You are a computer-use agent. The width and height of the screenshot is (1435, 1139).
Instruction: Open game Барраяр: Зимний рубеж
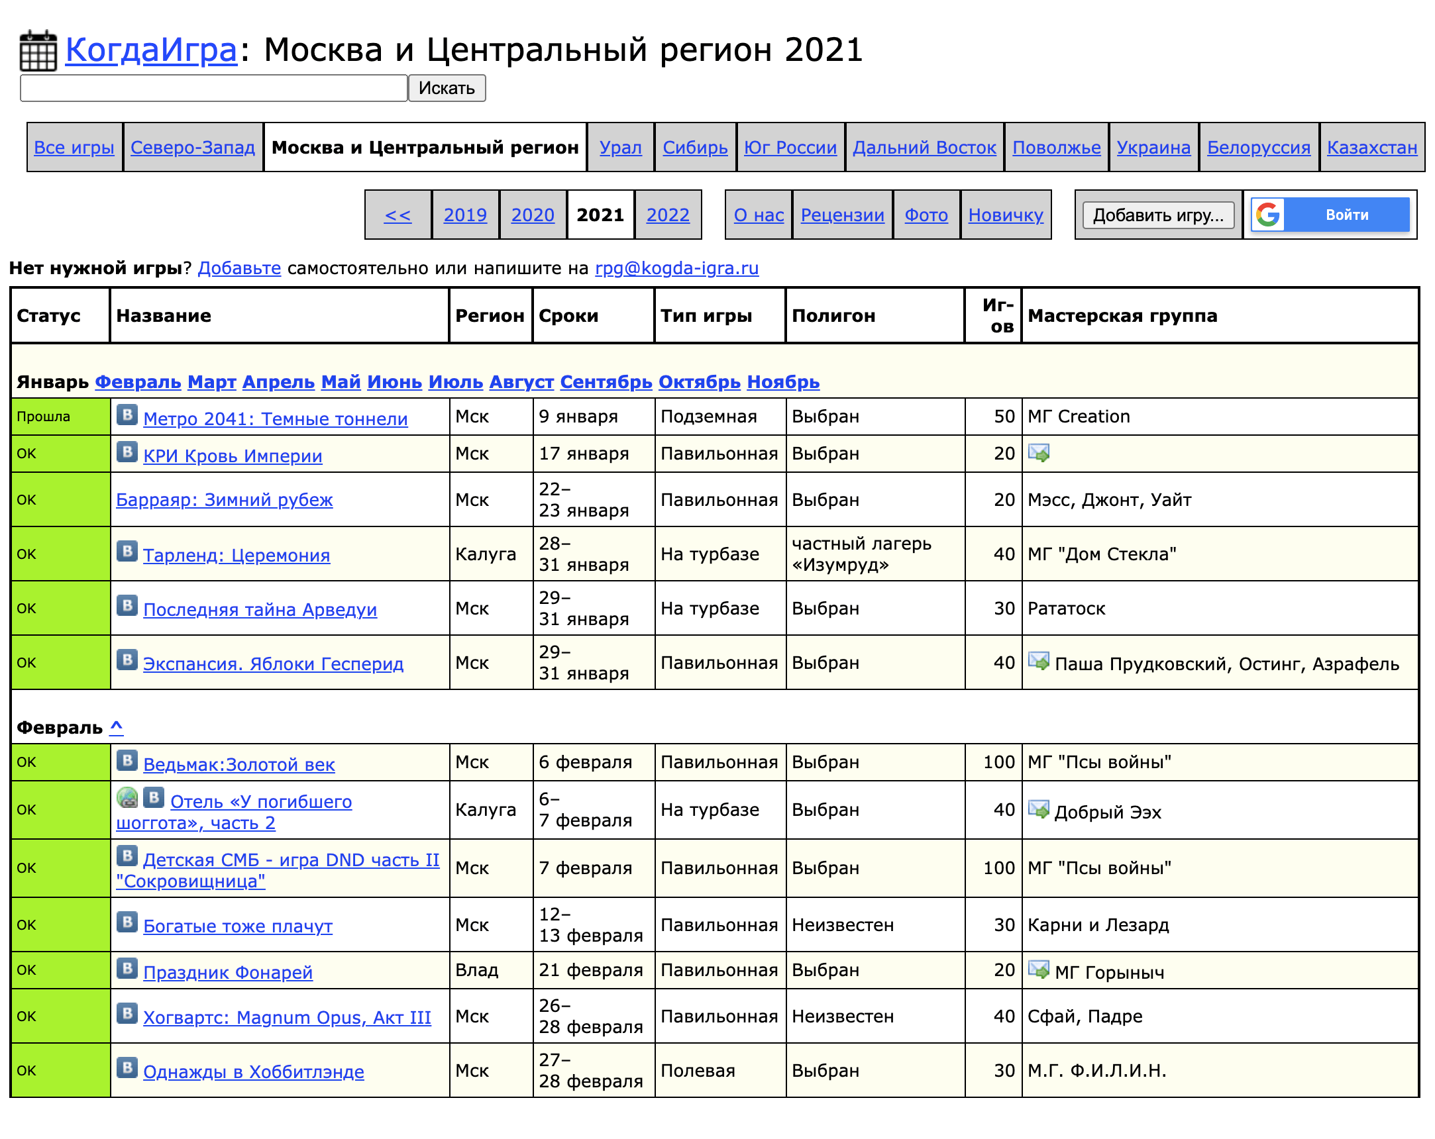click(x=225, y=500)
